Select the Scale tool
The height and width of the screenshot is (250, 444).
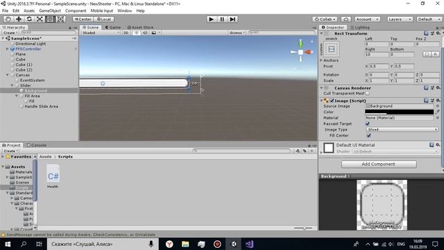40,19
